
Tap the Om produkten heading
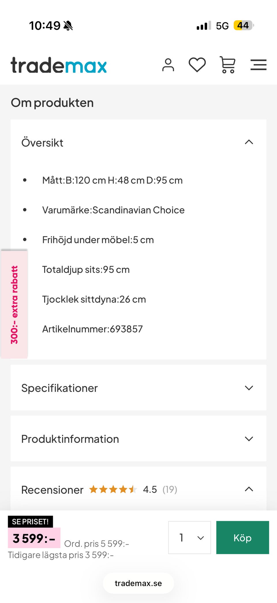click(x=52, y=103)
